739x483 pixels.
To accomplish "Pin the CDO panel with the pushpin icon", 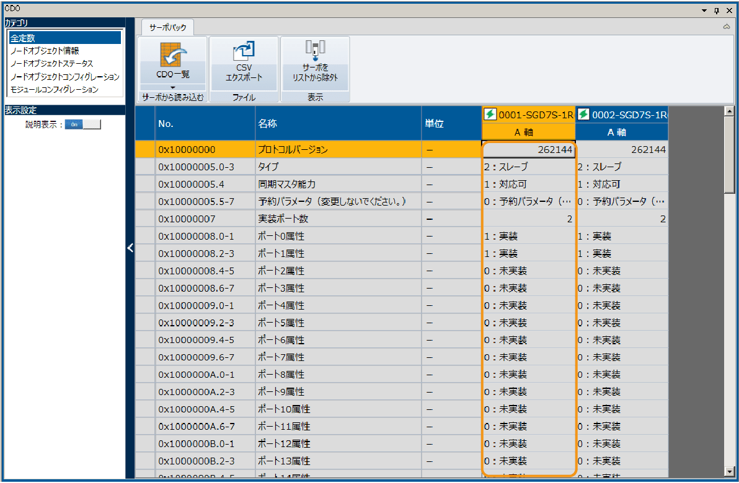I will coord(717,11).
